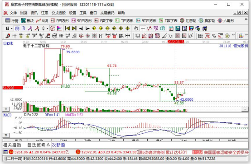This screenshot has width=251, height=164.
Task: Click the percent sign tool icon
Action: (214, 36)
